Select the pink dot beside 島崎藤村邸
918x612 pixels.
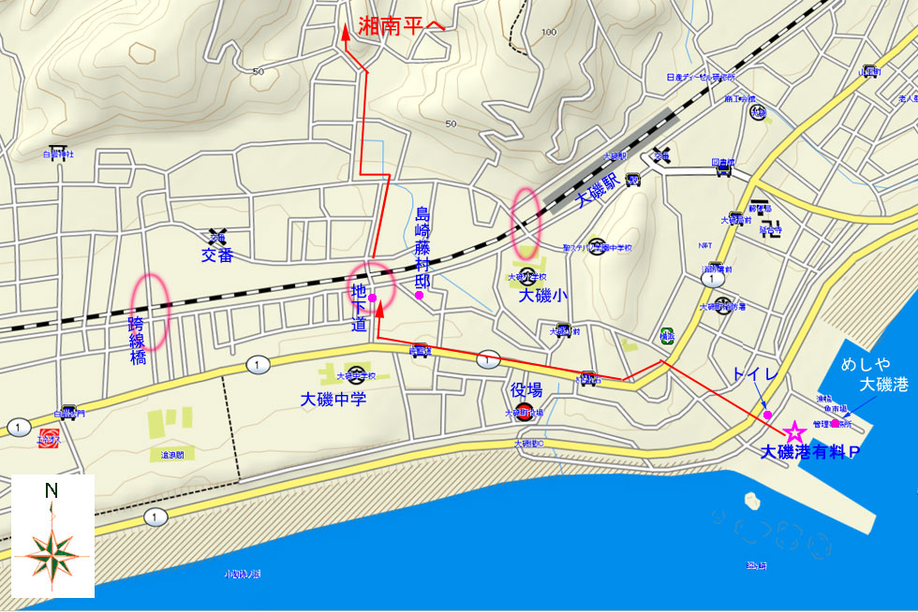coord(420,296)
